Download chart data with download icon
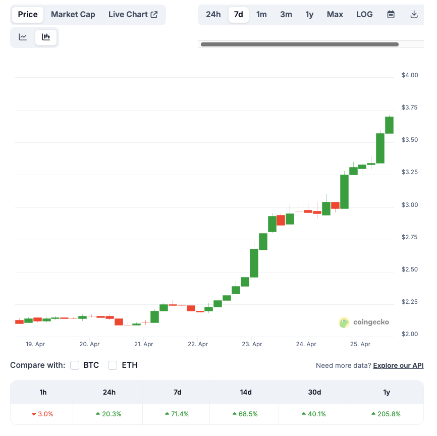The height and width of the screenshot is (436, 437). pyautogui.click(x=414, y=14)
